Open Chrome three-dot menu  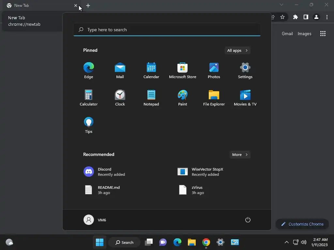click(327, 17)
